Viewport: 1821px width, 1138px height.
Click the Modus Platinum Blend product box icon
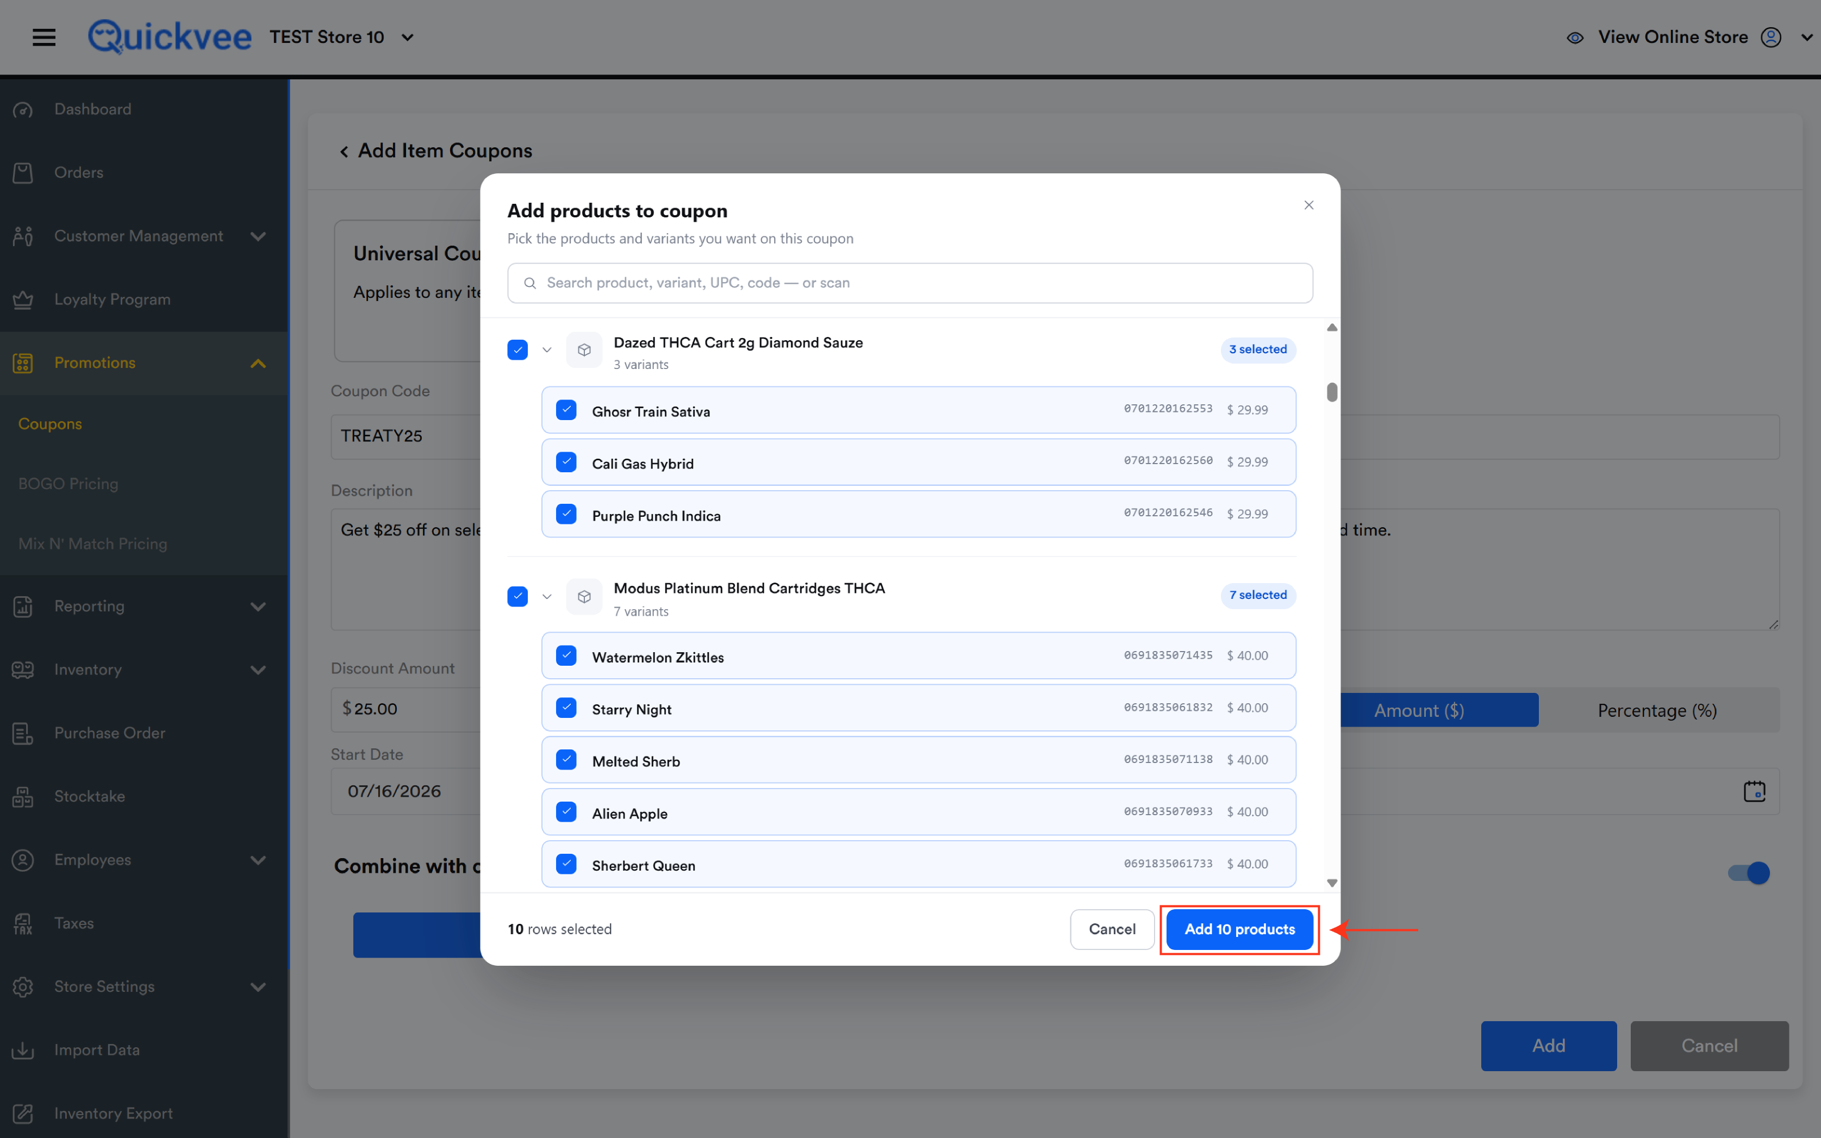[x=584, y=597]
